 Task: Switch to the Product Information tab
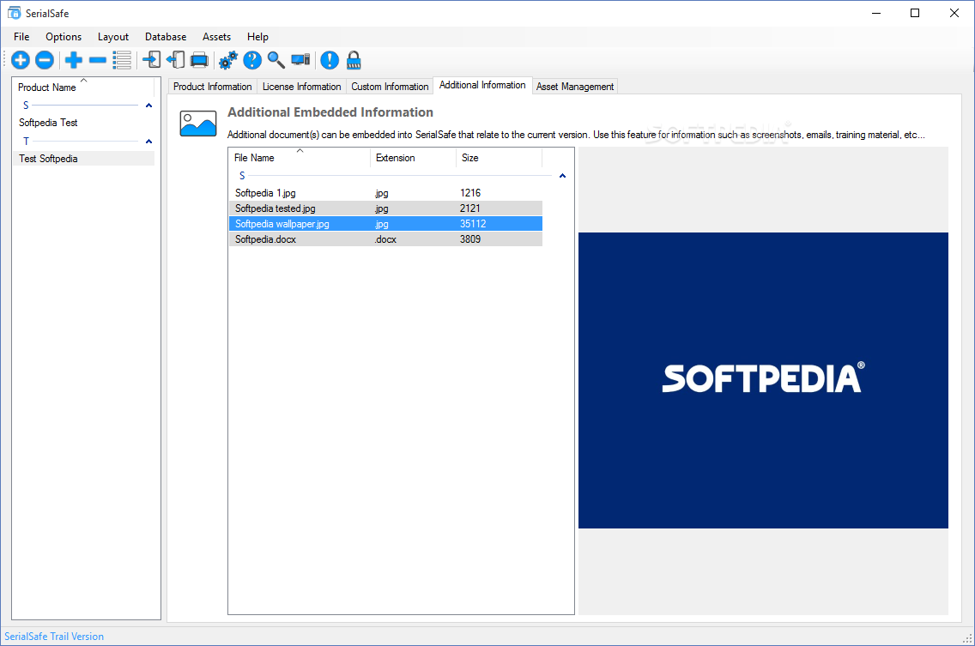(213, 87)
